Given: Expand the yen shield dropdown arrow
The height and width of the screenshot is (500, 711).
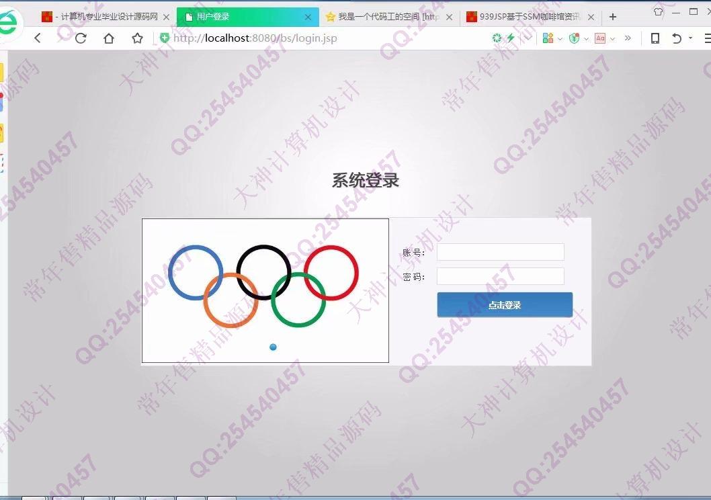Looking at the screenshot, I should (586, 39).
